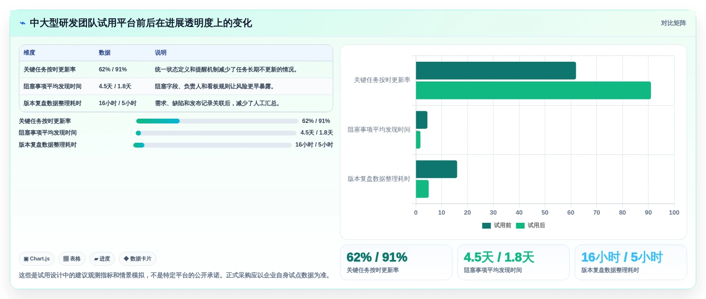This screenshot has width=706, height=299.
Task: Click the x-axis tick label 100
Action: click(x=674, y=212)
